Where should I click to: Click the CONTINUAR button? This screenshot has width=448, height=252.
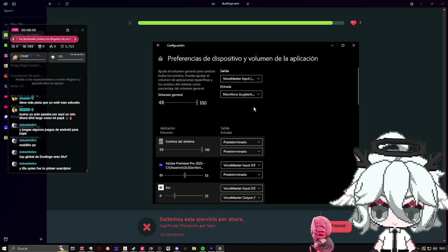point(338,226)
